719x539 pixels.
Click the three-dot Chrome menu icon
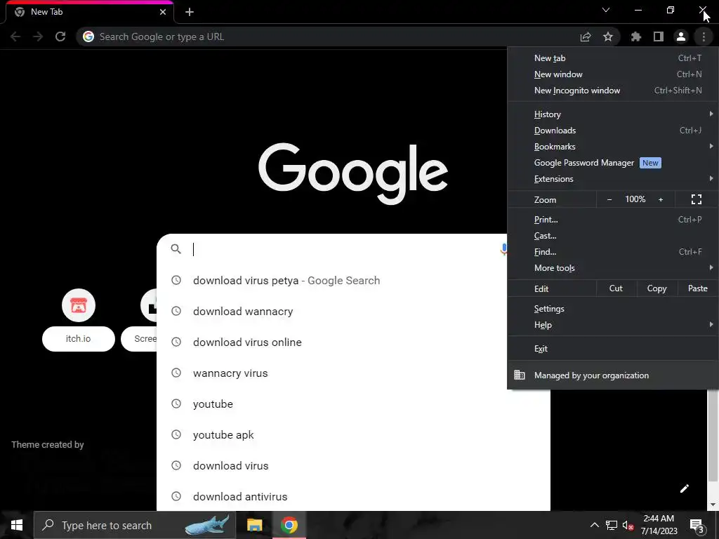coord(704,36)
